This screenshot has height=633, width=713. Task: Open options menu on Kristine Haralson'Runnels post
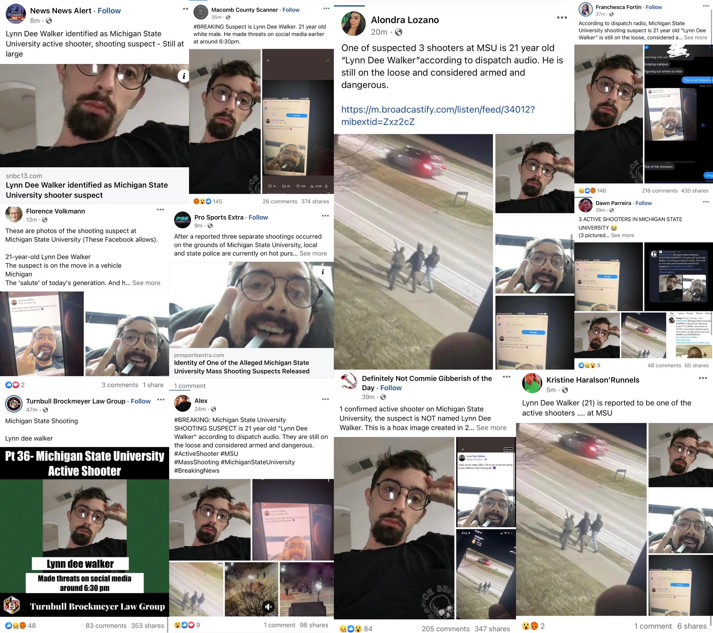click(703, 378)
